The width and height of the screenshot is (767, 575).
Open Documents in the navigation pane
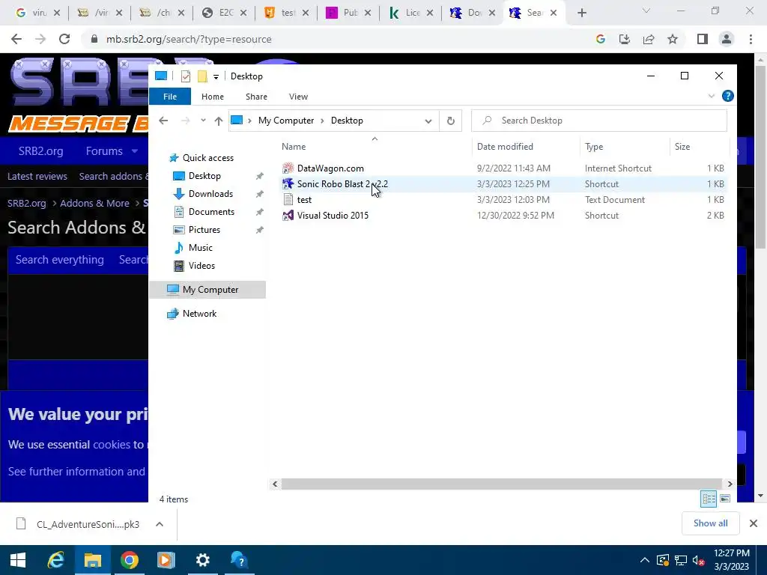(211, 212)
